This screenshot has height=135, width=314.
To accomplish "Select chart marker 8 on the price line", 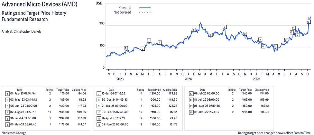I will pos(245,34).
